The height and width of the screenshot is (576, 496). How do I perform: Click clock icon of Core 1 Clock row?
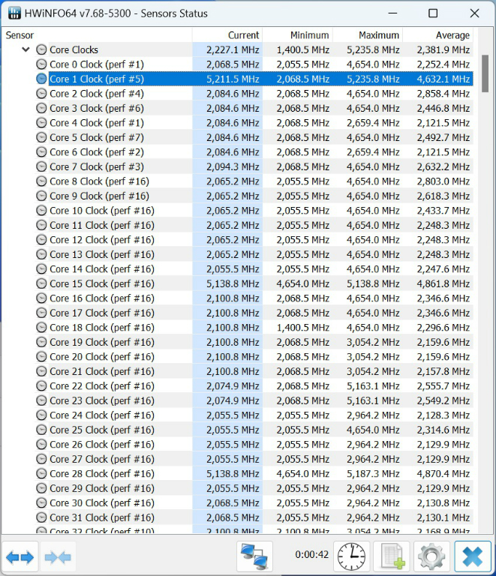click(x=41, y=79)
